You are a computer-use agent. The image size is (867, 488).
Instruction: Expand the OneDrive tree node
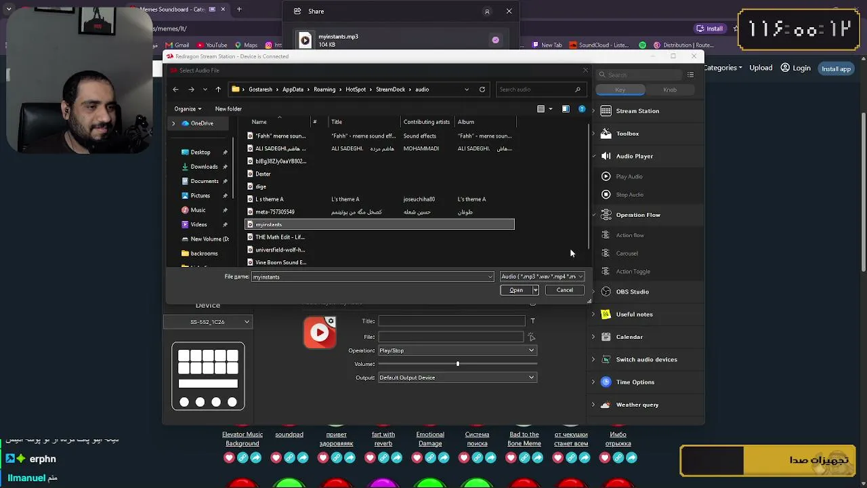[173, 123]
